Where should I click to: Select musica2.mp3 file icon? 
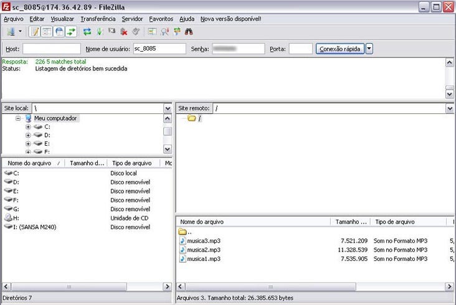[x=183, y=250]
